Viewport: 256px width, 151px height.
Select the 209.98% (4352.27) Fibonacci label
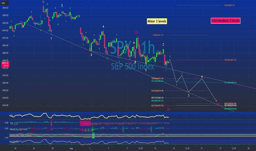tap(157, 101)
